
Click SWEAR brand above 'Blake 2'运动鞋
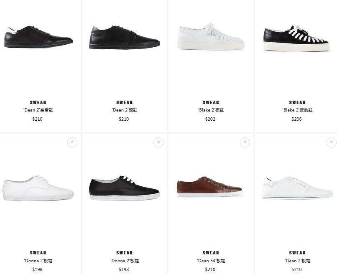(297, 102)
